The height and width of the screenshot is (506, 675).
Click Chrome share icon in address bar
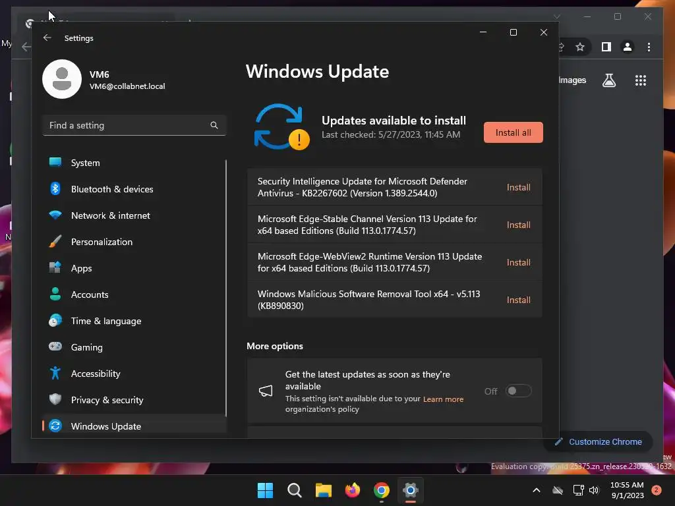coord(560,47)
